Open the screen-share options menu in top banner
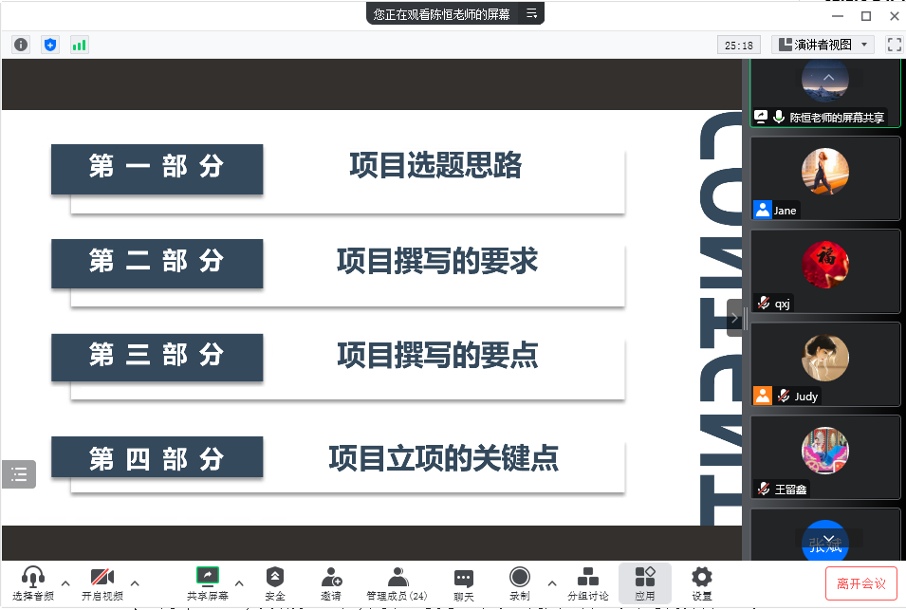The width and height of the screenshot is (906, 610). click(531, 14)
